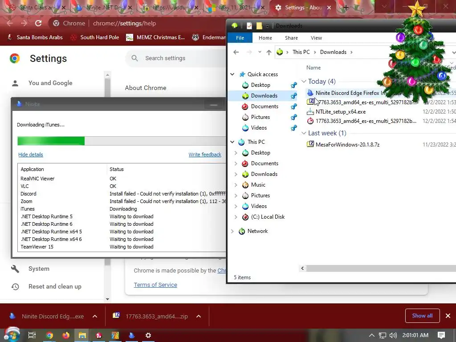Click Downloads in the address bar

333,52
